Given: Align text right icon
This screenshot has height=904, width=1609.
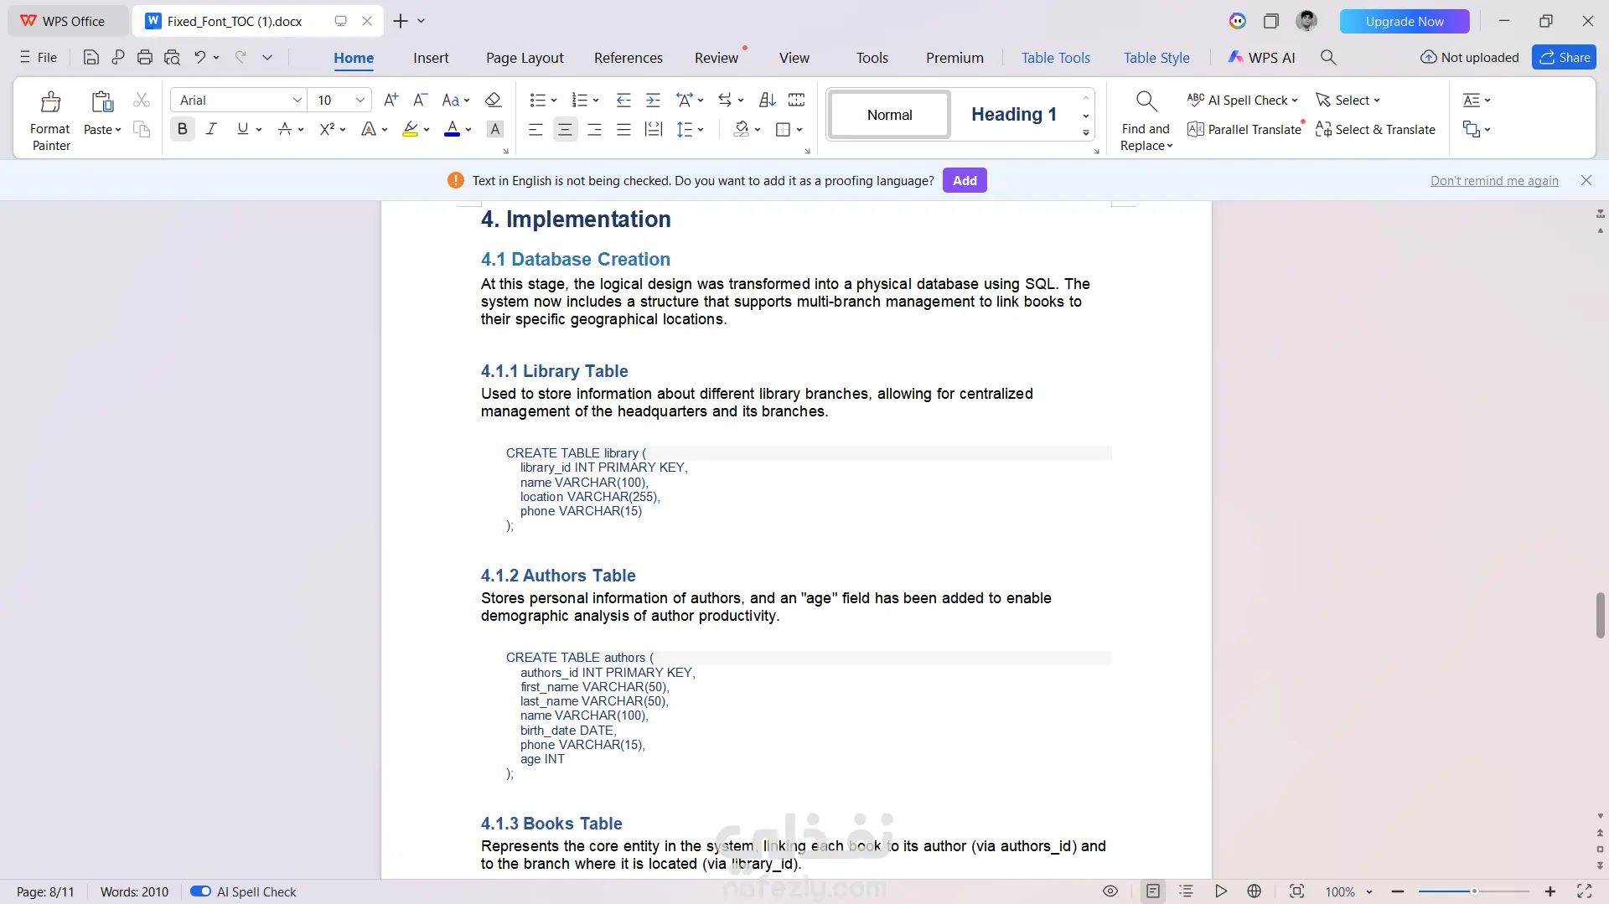Looking at the screenshot, I should (594, 129).
